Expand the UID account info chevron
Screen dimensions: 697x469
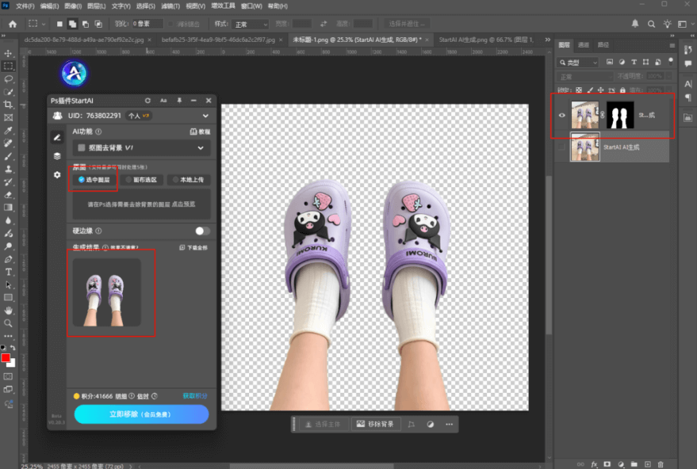point(207,116)
